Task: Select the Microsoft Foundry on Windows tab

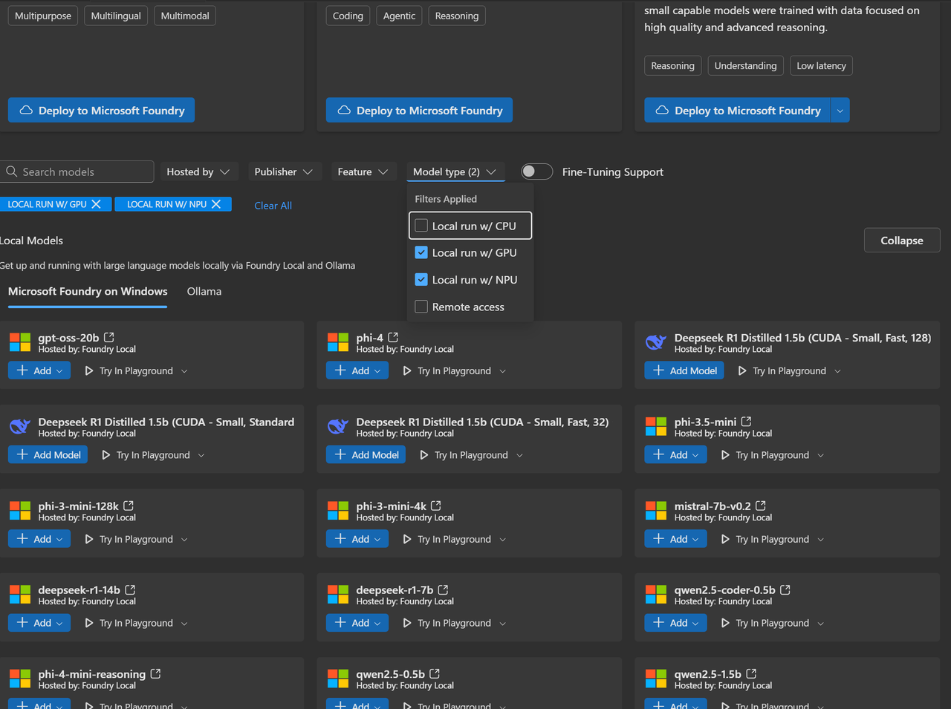Action: [x=87, y=291]
